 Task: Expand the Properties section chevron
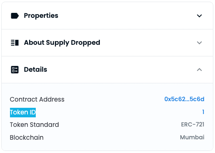pyautogui.click(x=199, y=16)
